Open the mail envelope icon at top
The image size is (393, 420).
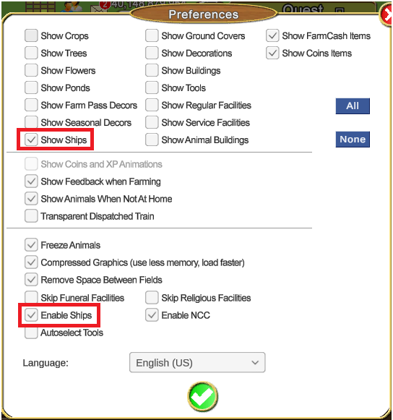point(97,9)
